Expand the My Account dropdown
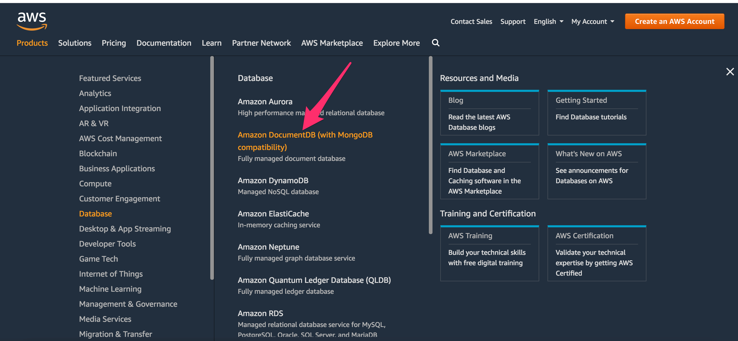 (593, 22)
